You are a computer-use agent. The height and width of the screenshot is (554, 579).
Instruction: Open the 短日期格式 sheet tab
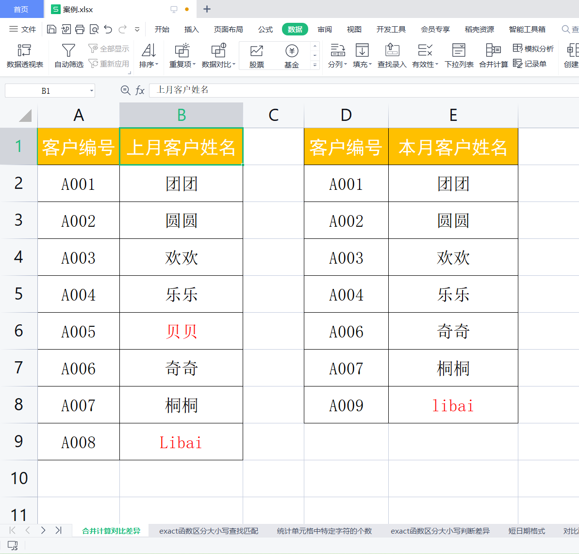(x=527, y=531)
